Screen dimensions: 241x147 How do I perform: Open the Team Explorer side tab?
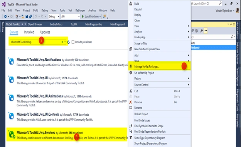pos(238,77)
